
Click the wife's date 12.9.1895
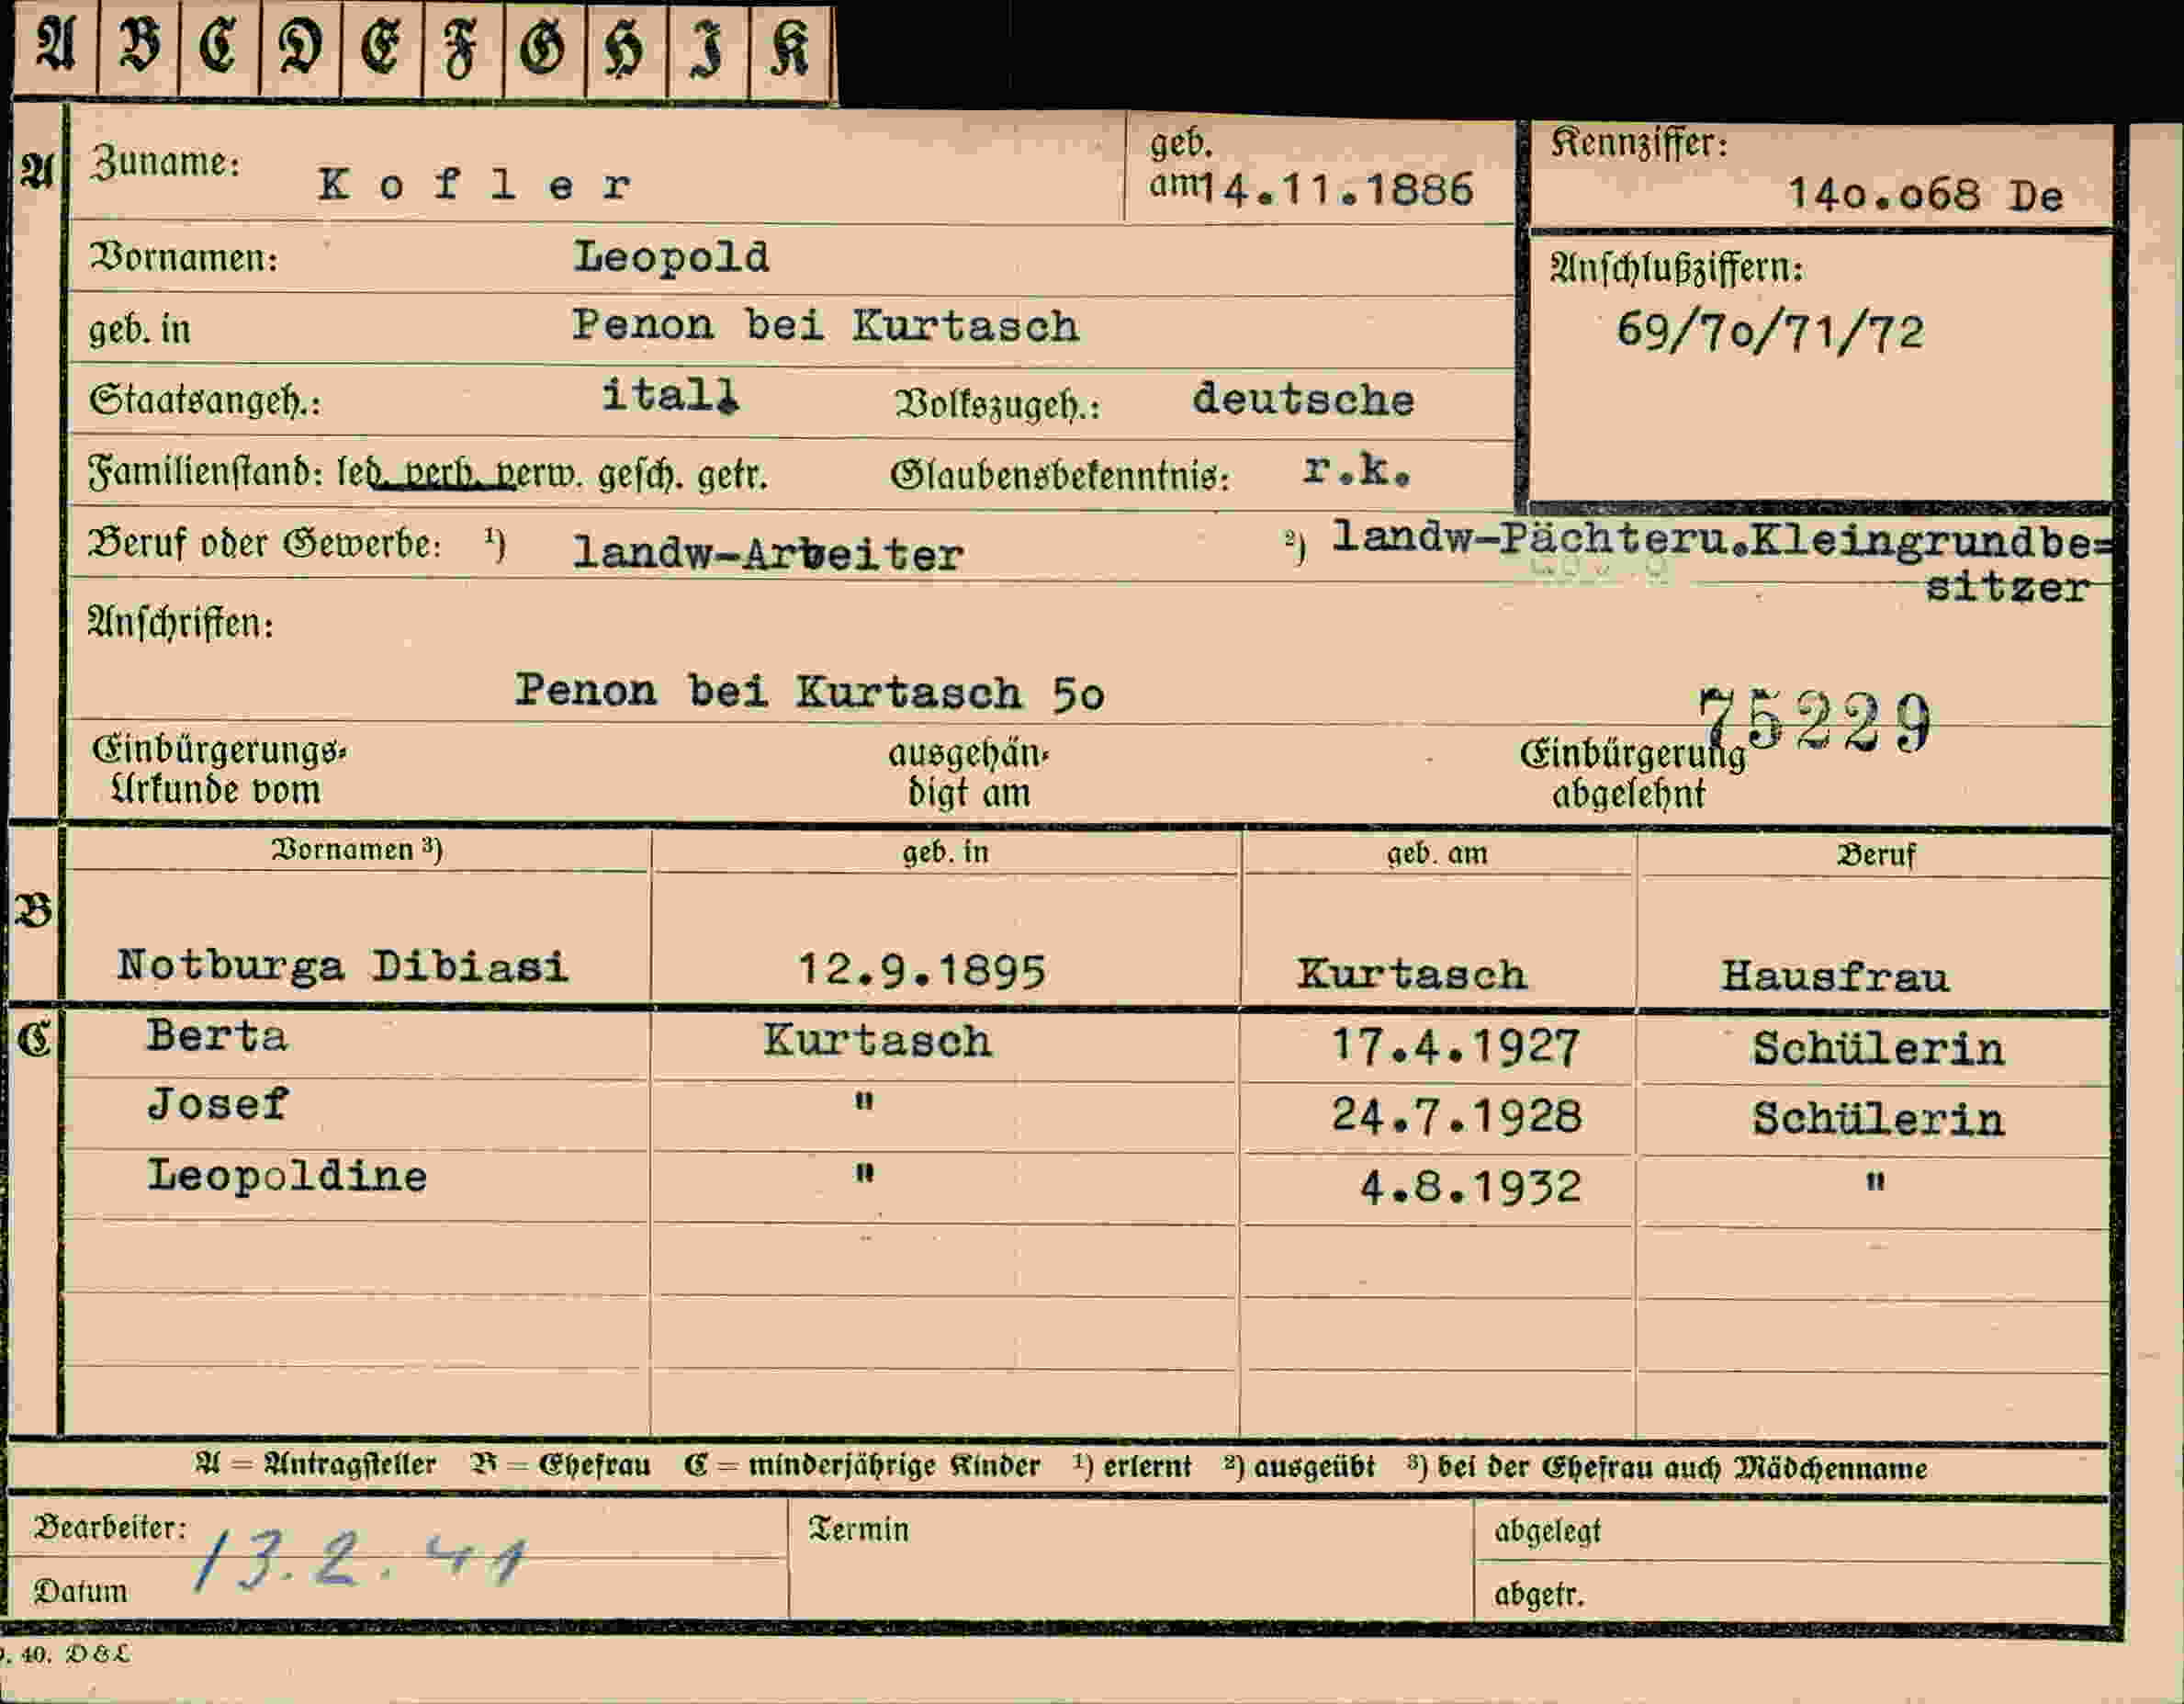coord(921,969)
